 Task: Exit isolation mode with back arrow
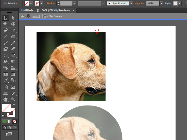coord(22,16)
